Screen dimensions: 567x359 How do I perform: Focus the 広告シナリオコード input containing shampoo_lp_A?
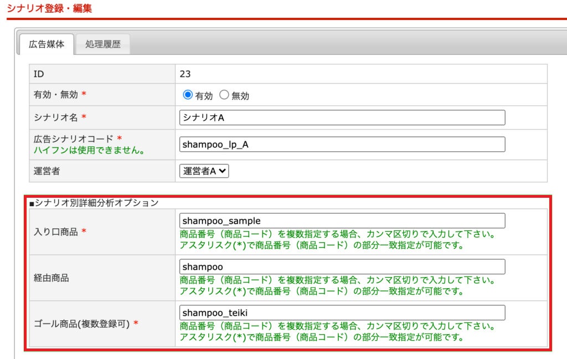(x=342, y=144)
